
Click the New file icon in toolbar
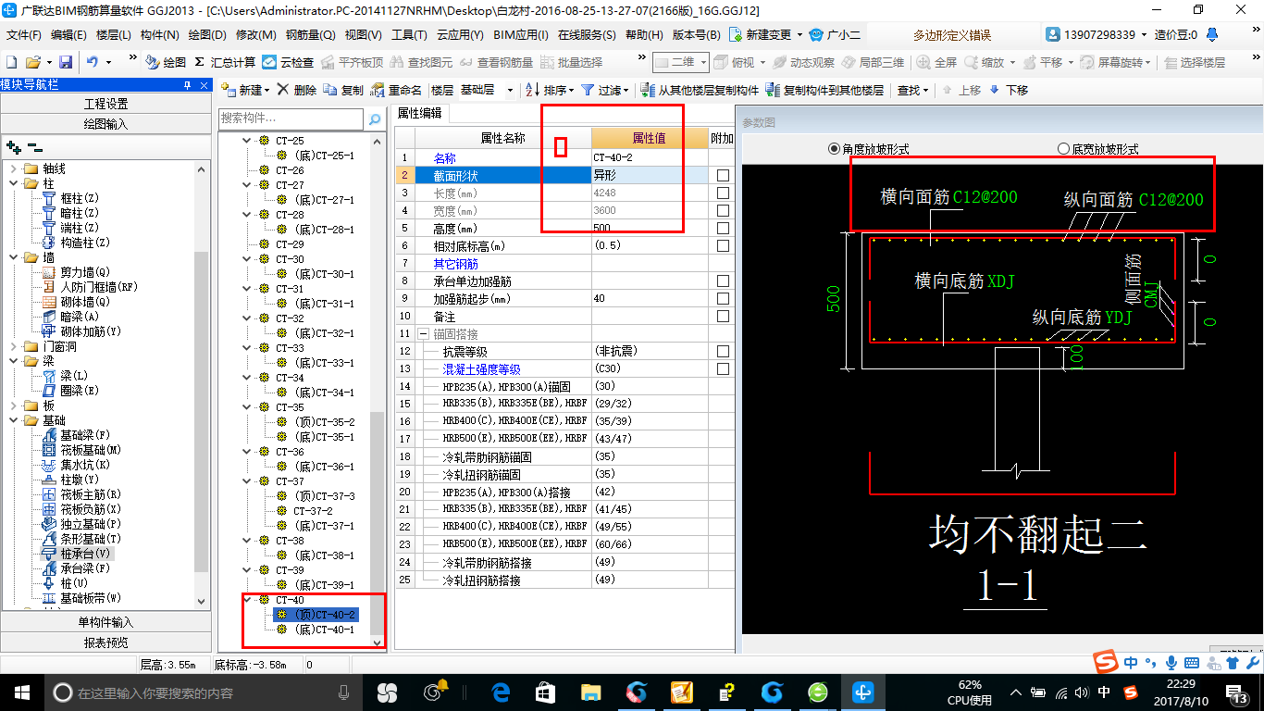click(x=12, y=62)
